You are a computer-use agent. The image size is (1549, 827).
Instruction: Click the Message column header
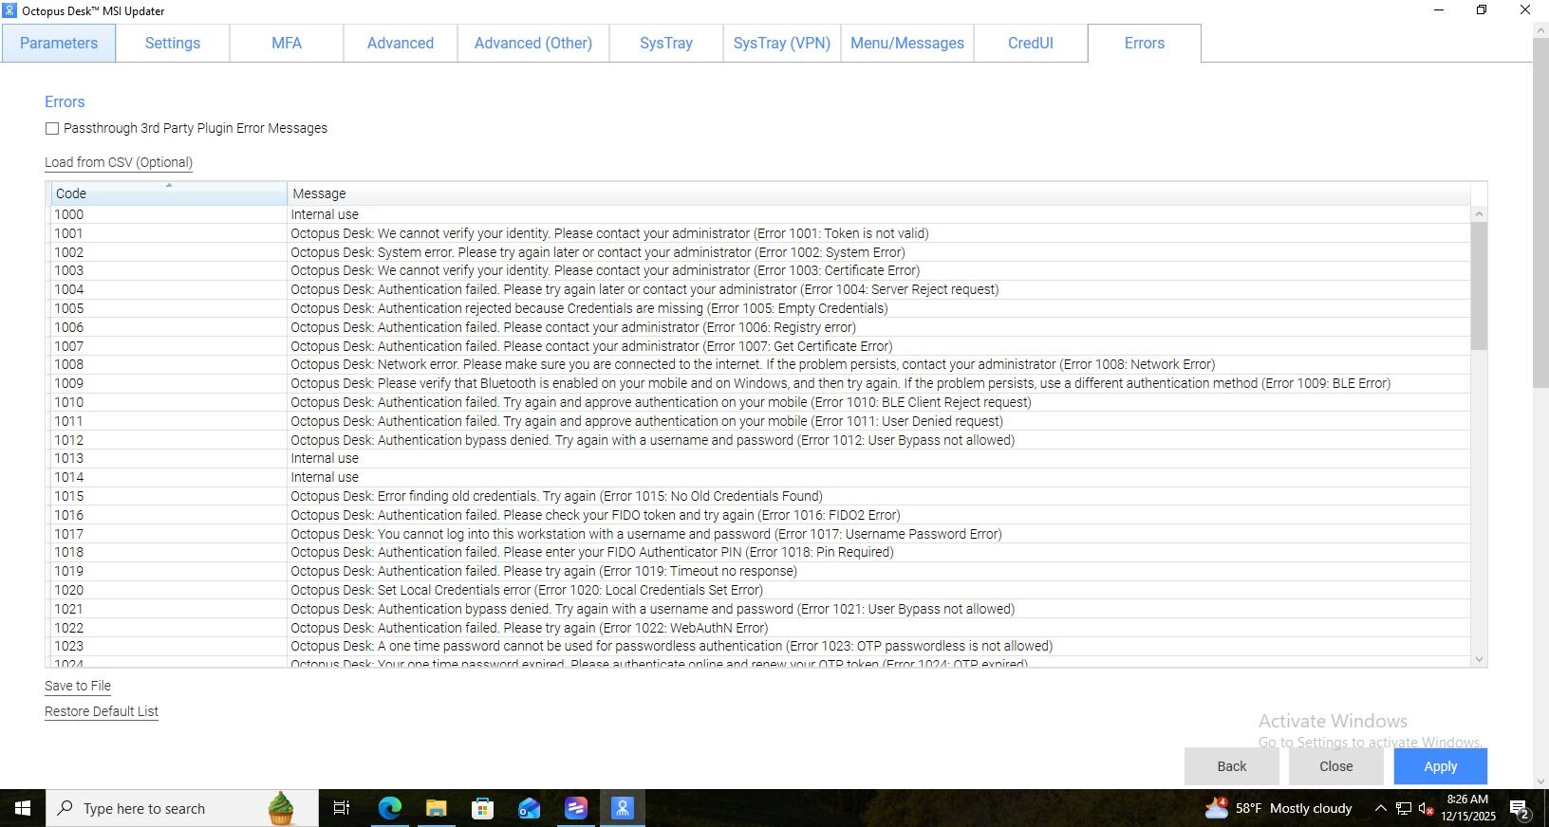[879, 193]
